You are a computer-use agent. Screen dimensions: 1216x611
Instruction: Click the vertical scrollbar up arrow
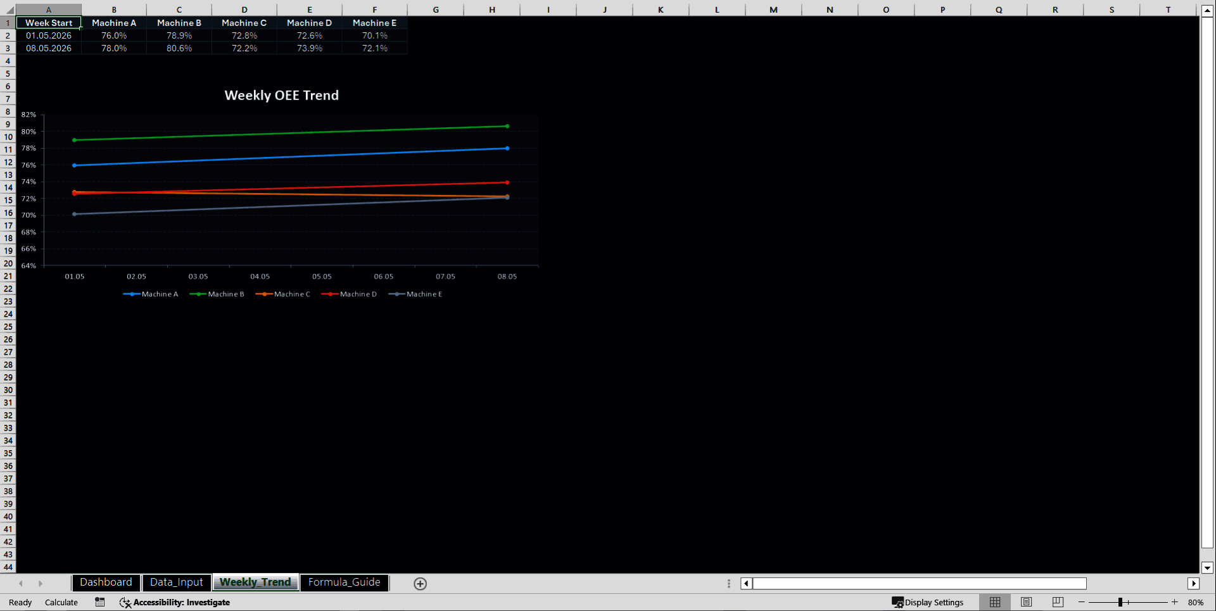1207,11
